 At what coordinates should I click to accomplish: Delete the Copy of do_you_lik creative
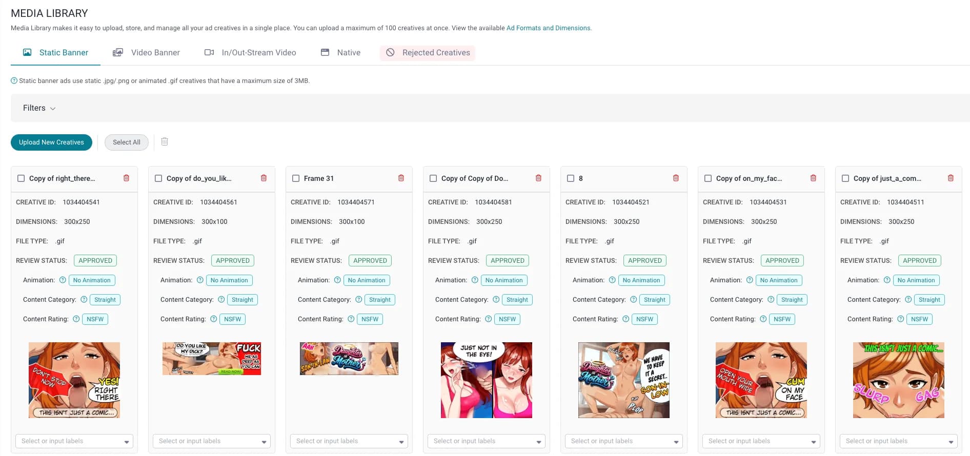coord(264,178)
